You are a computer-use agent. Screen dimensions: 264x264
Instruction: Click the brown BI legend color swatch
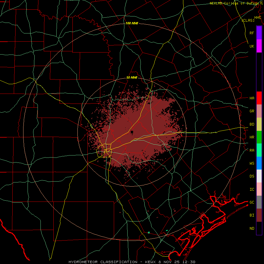pos(259,215)
